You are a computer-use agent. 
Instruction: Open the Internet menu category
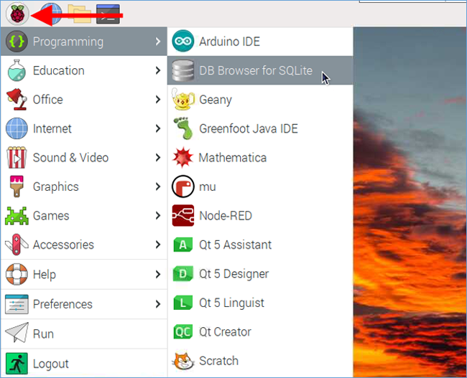click(83, 128)
